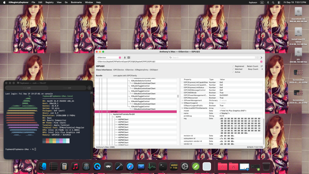
Task: Open the registry path popup arrow
Action: tap(261, 62)
